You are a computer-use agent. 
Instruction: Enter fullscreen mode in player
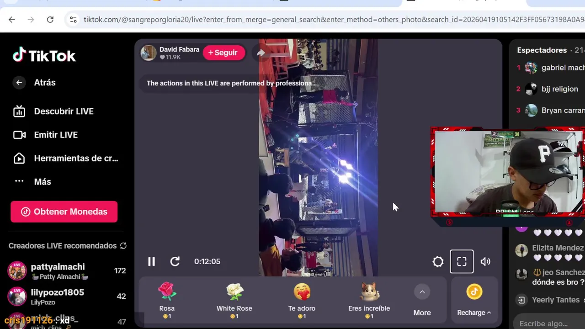pyautogui.click(x=462, y=261)
